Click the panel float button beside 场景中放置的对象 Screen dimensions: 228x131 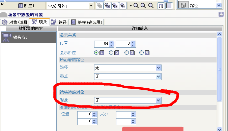click(x=221, y=14)
